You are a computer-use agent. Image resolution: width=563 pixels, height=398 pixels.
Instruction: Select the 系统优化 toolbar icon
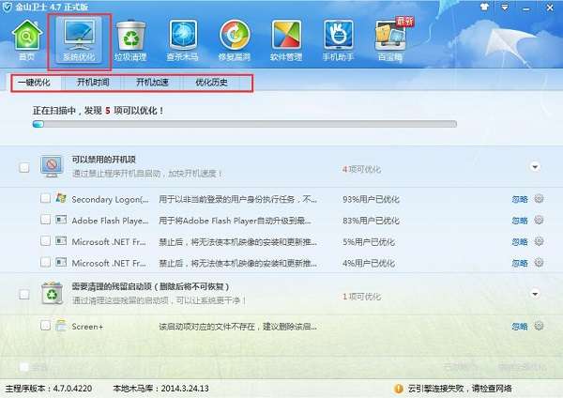(x=79, y=40)
